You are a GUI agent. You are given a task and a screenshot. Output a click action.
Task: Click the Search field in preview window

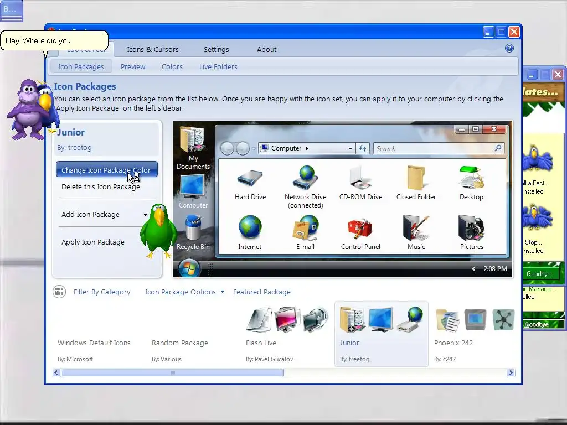click(439, 148)
